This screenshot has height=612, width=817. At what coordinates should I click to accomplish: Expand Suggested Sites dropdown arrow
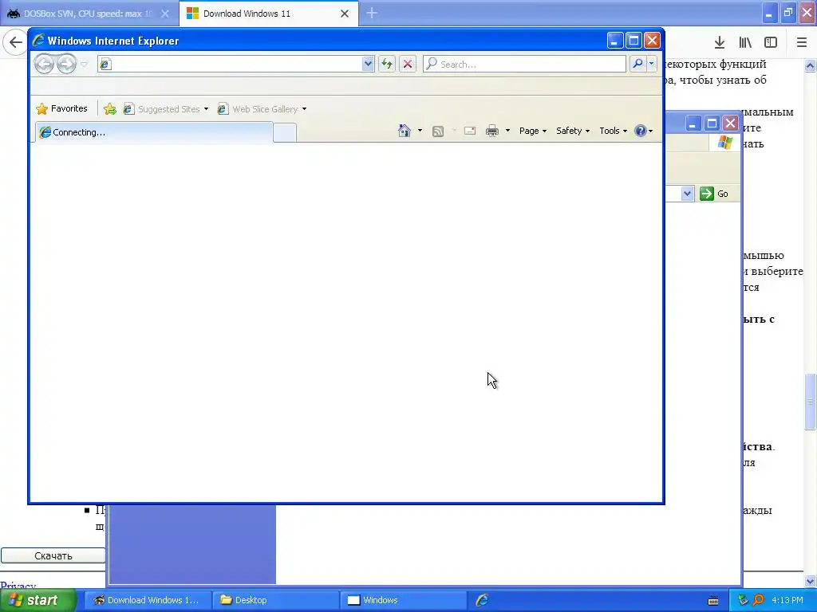point(206,108)
